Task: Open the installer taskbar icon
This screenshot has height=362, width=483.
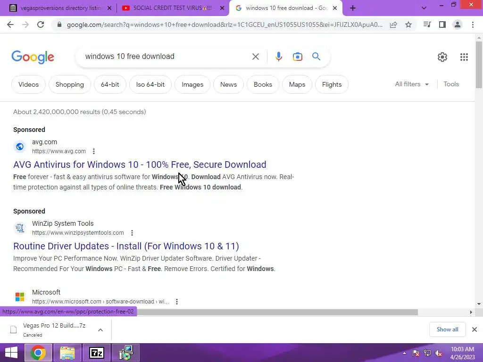Action: 126,353
